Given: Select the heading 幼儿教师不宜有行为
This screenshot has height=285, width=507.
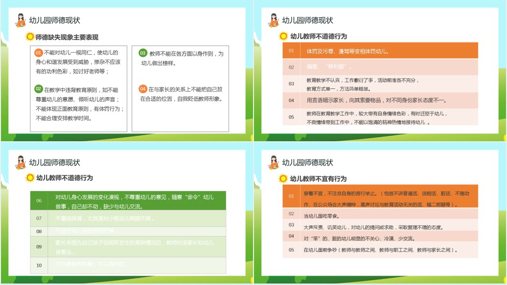Looking at the screenshot, I should pyautogui.click(x=318, y=179).
